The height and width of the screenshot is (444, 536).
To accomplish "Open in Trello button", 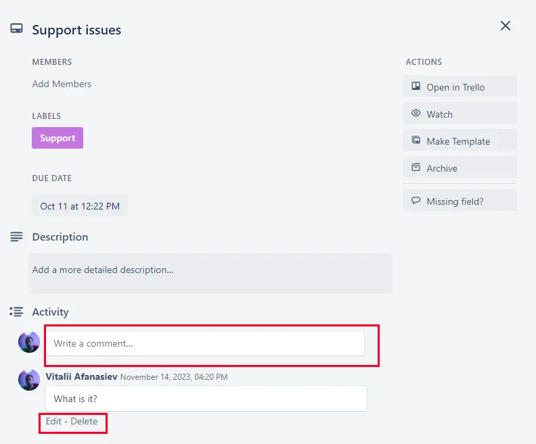I will (x=460, y=87).
